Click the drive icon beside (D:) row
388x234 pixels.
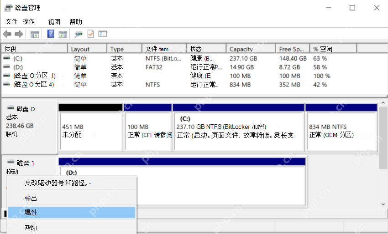7,66
